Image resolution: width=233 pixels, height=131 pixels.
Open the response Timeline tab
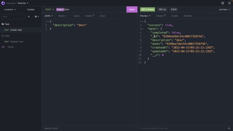pyautogui.click(x=187, y=16)
